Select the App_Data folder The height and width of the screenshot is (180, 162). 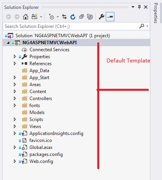point(39,71)
